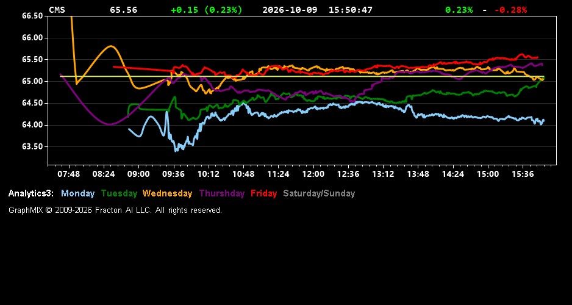Screen dimensions: 572x305
Task: Click the 12:00 time axis marker
Action: [313, 174]
